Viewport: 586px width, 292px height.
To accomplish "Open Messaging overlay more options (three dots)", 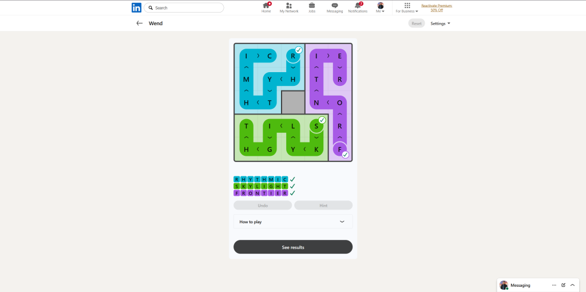I will [554, 285].
